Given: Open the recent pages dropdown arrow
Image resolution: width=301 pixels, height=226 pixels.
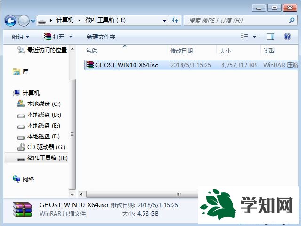Looking at the screenshot, I should pos(33,21).
